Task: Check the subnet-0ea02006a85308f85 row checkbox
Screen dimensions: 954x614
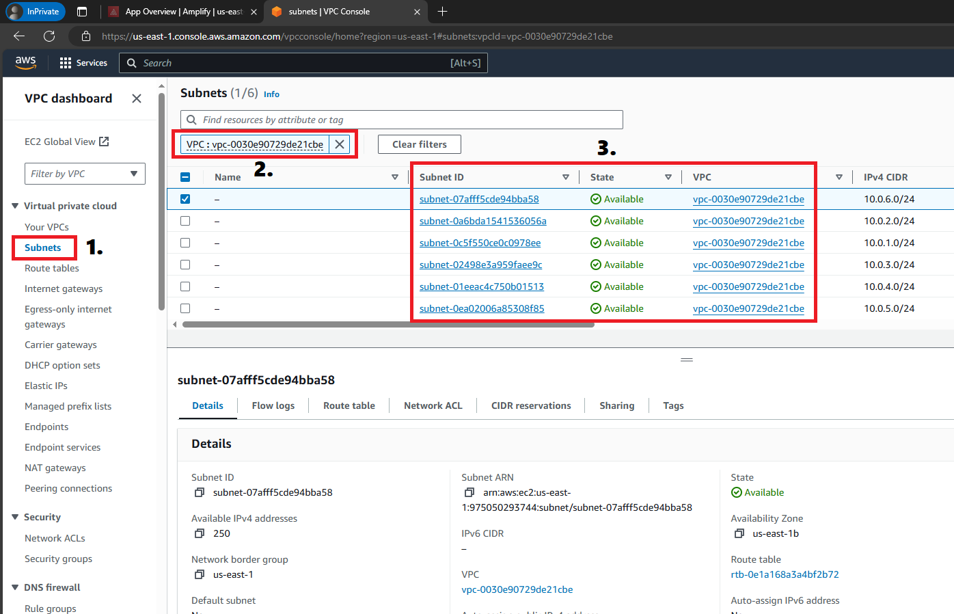Action: click(x=185, y=308)
